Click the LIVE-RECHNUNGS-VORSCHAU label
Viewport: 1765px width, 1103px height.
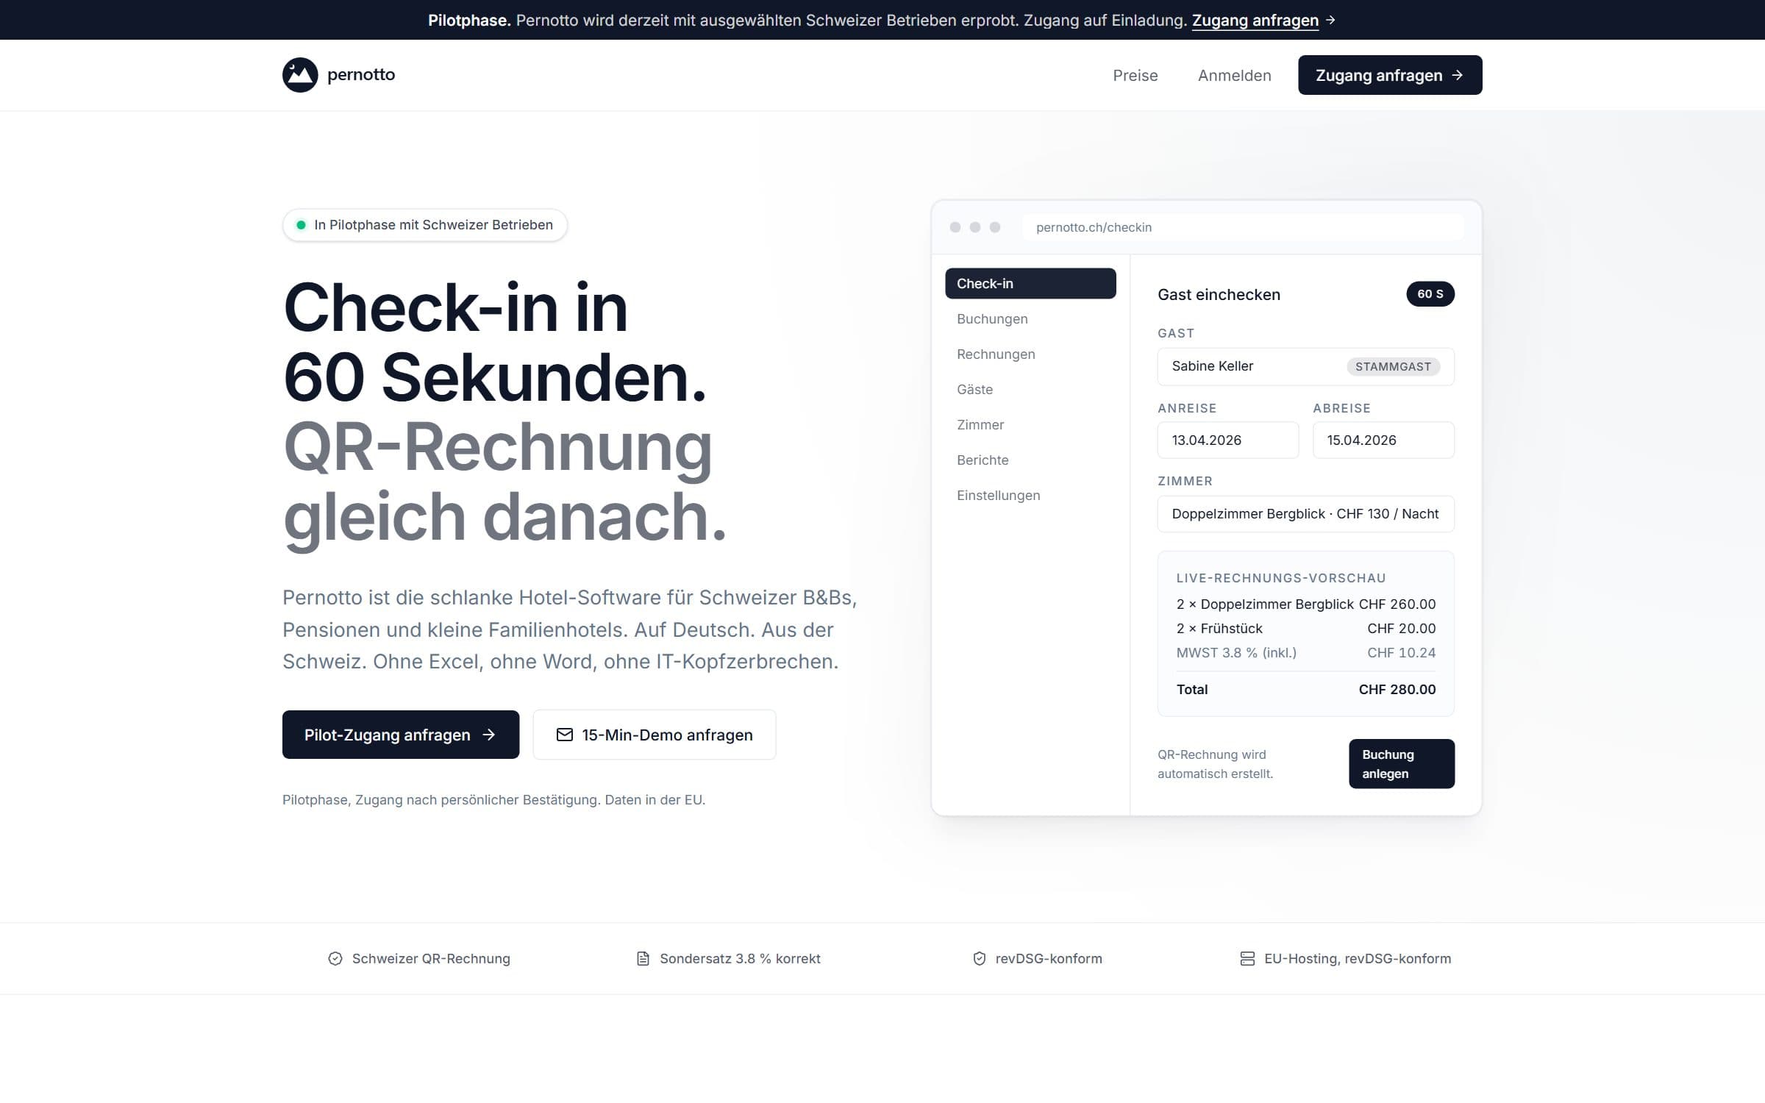tap(1281, 578)
